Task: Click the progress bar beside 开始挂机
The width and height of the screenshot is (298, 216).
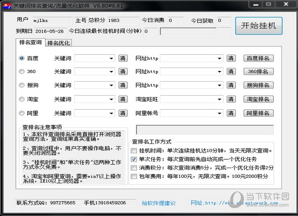Action: pos(188,31)
